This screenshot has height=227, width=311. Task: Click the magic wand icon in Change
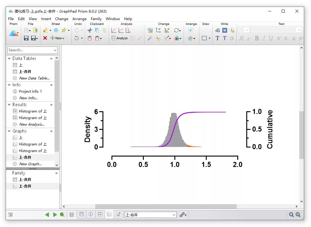pos(150,38)
